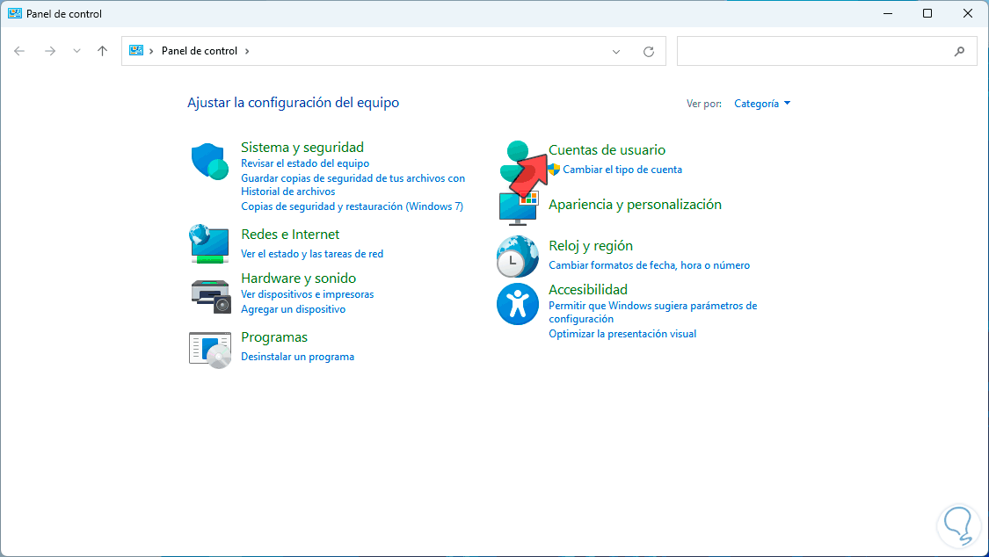Click the search magnifier icon
Image resolution: width=989 pixels, height=557 pixels.
(x=959, y=52)
